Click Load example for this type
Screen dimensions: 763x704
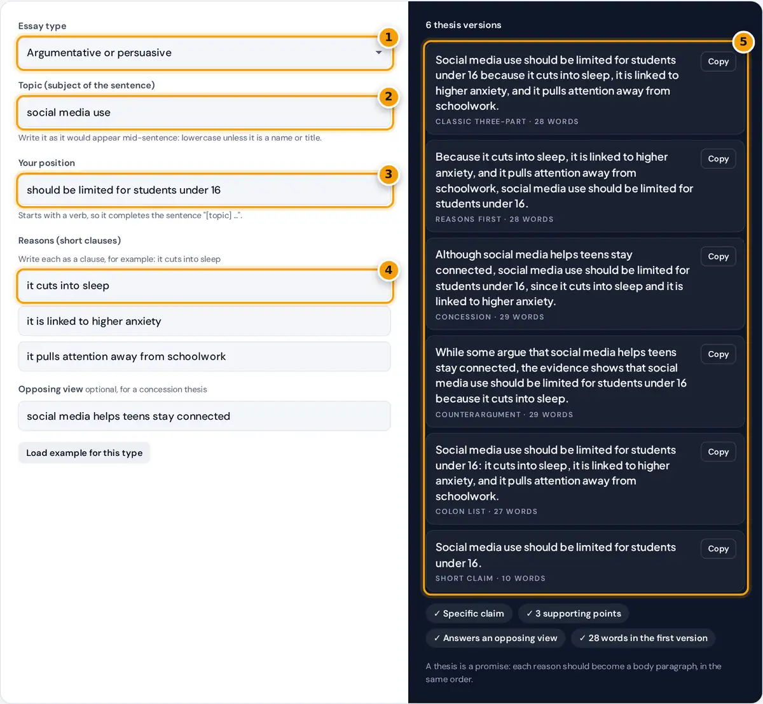point(85,453)
